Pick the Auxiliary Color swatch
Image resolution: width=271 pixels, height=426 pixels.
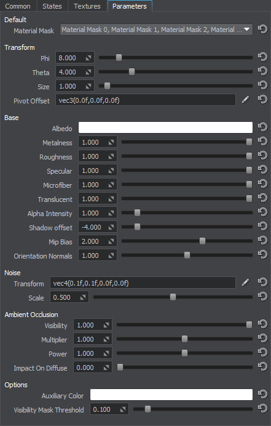tap(171, 395)
